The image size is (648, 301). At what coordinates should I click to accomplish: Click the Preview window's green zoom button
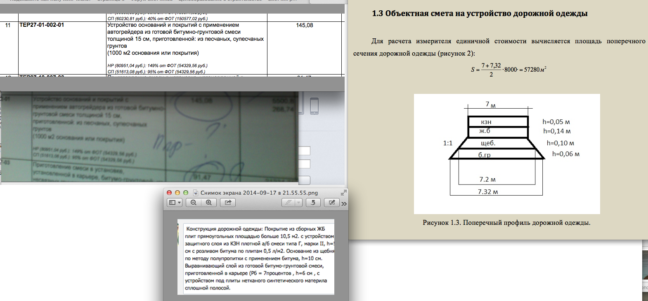tap(186, 193)
